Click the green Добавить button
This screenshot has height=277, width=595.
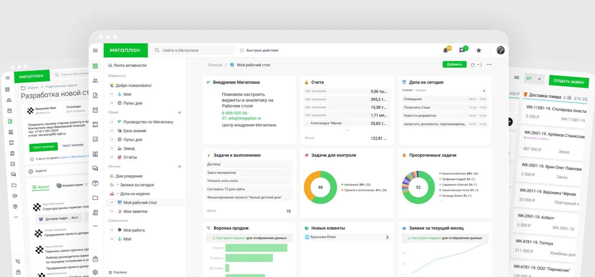click(454, 64)
